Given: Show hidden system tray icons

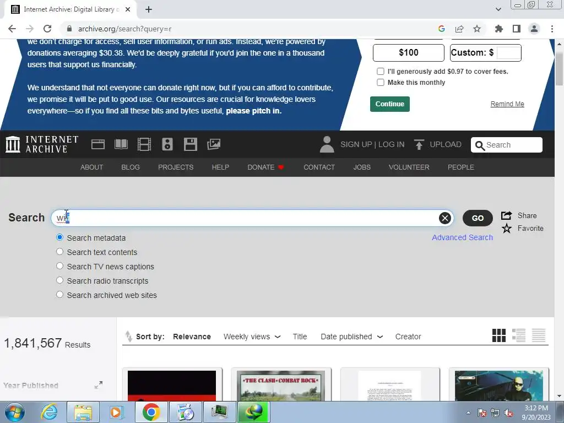Looking at the screenshot, I should pyautogui.click(x=468, y=413).
